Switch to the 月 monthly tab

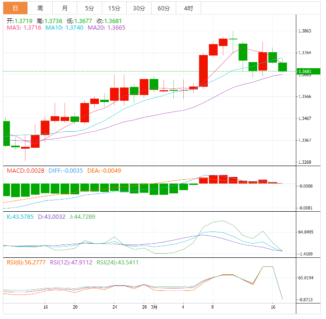coord(65,8)
